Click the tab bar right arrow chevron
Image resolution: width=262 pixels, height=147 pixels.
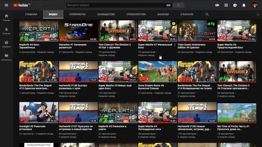click(258, 15)
